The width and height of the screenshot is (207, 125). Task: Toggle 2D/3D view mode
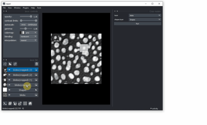10,103
